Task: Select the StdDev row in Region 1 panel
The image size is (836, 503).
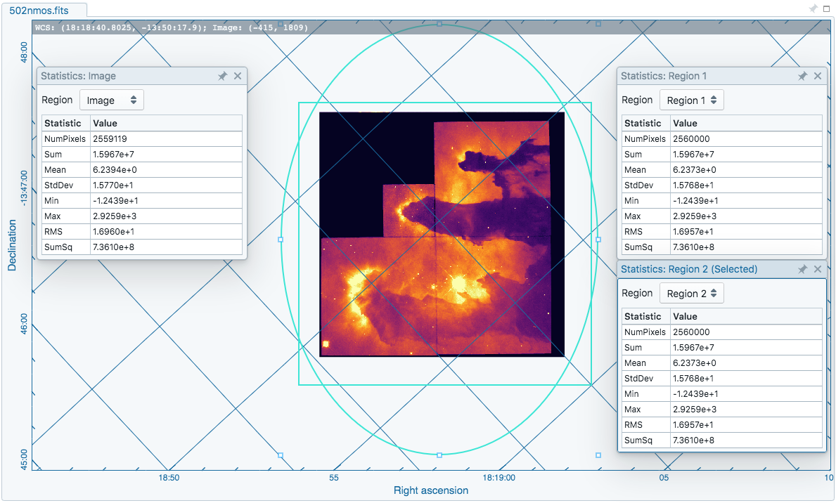Action: tap(722, 185)
